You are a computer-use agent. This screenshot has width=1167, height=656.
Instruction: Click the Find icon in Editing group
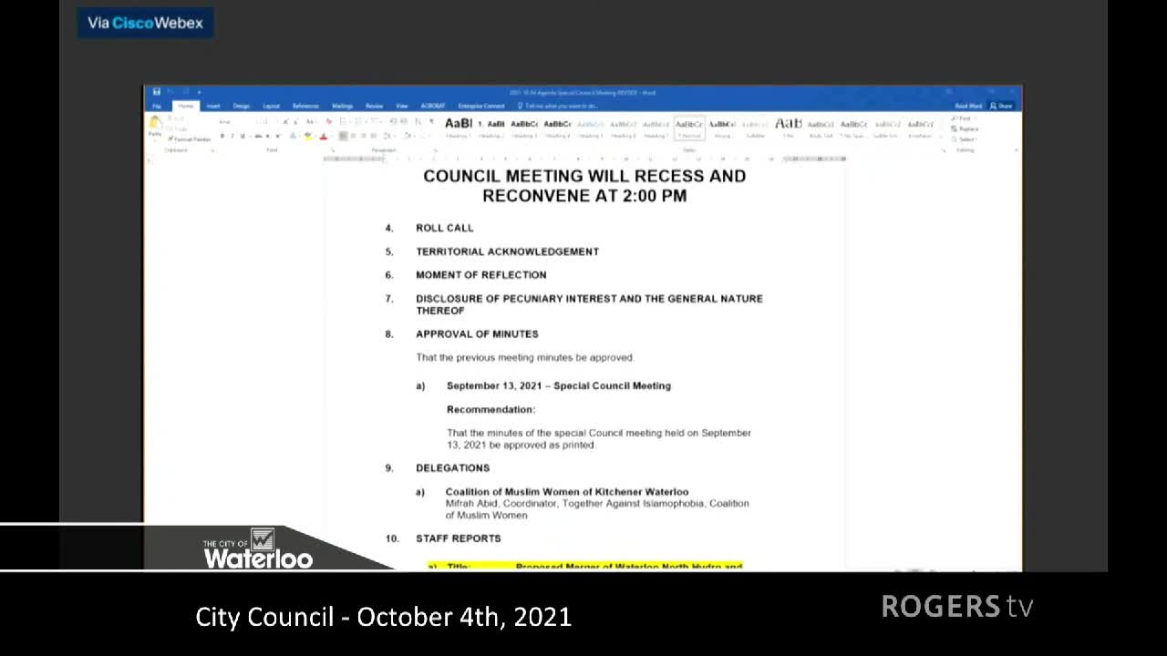coord(964,118)
